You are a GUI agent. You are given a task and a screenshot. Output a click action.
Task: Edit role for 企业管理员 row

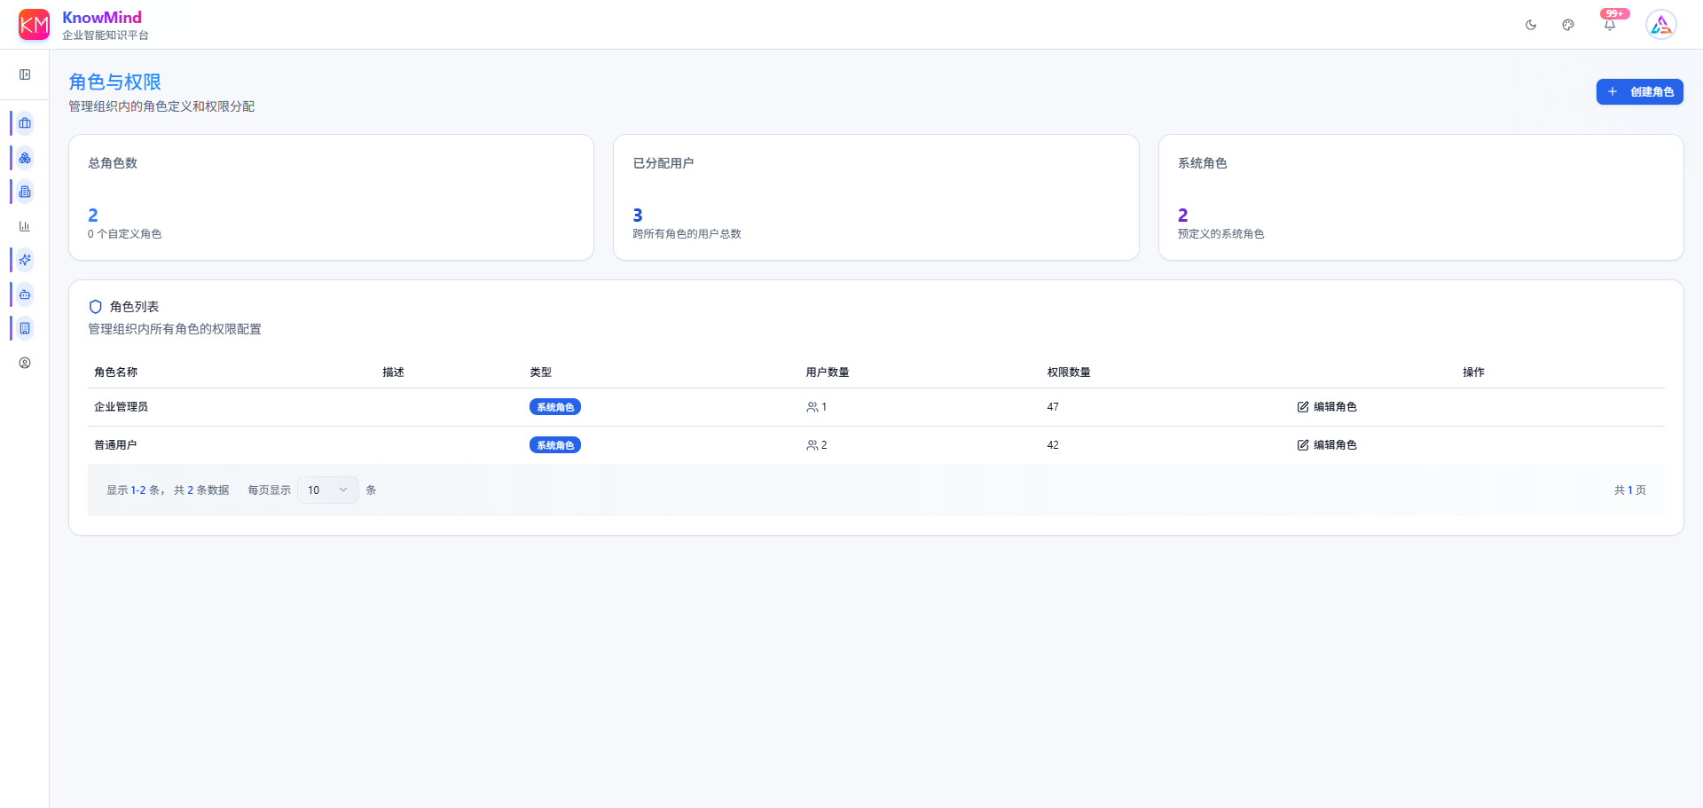[1327, 407]
